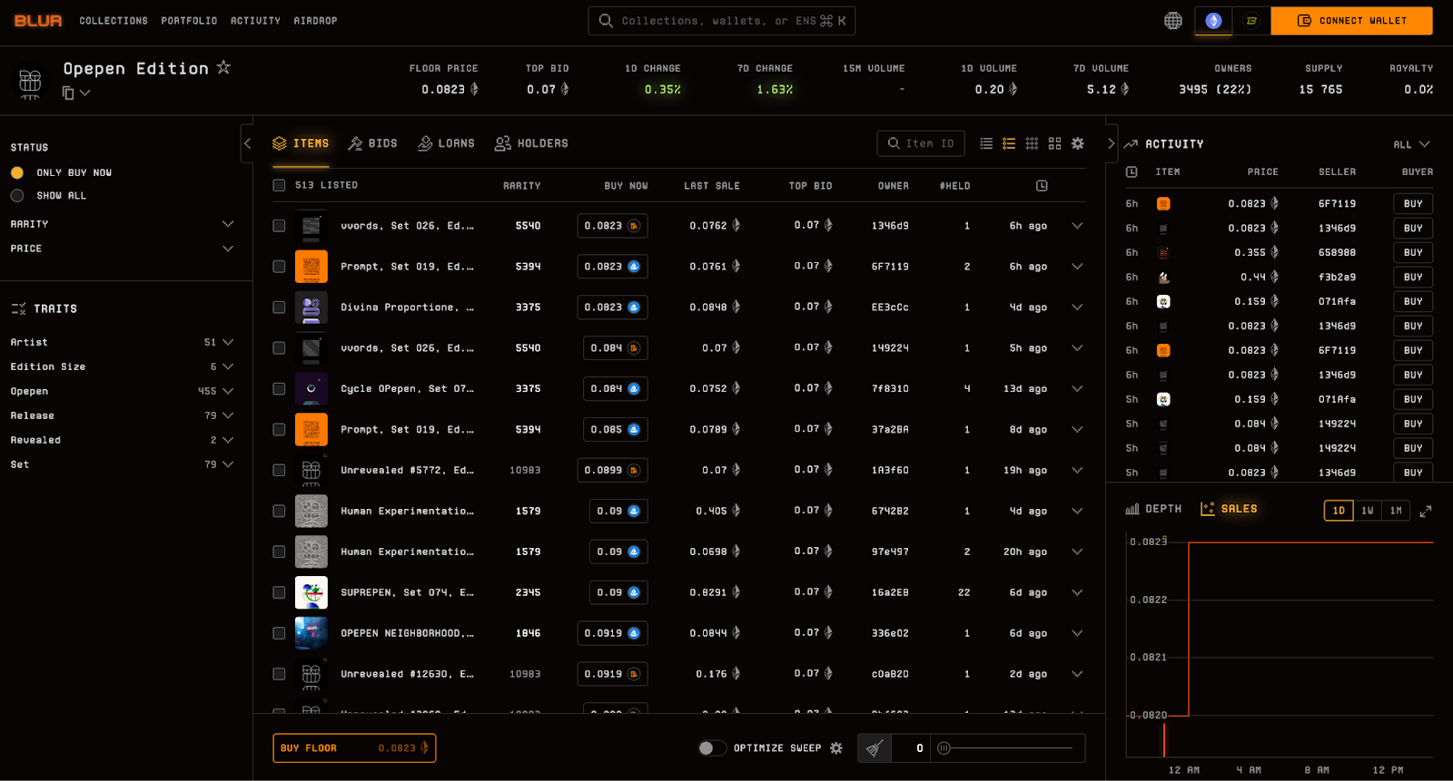Click activity panel filter icon beside ITEM
The height and width of the screenshot is (781, 1453).
pos(1132,171)
